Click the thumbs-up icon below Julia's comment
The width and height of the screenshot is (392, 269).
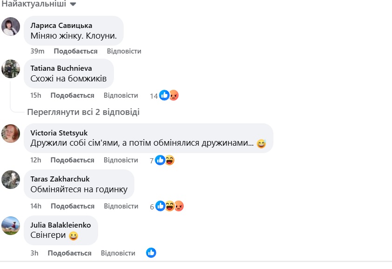click(151, 252)
